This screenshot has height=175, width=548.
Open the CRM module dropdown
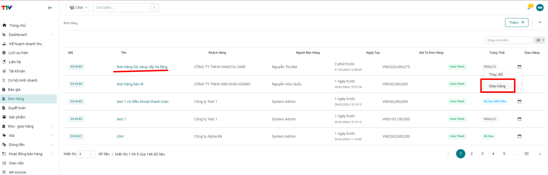click(77, 8)
